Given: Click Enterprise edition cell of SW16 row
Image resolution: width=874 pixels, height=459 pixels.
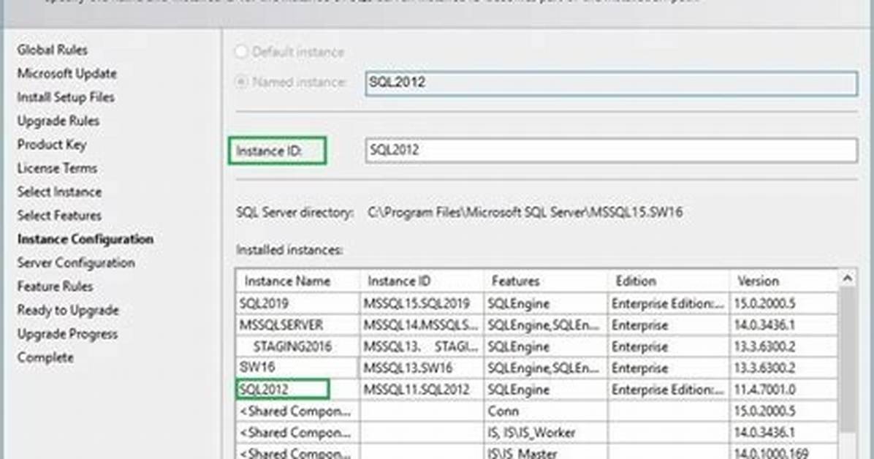Looking at the screenshot, I should pos(669,368).
